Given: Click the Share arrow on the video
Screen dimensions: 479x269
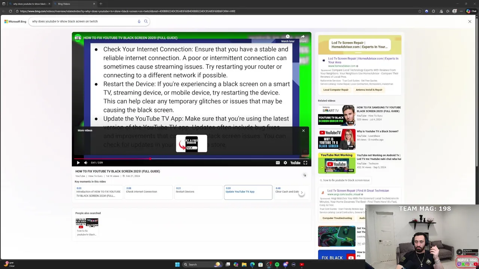Looking at the screenshot, I should tap(302, 37).
